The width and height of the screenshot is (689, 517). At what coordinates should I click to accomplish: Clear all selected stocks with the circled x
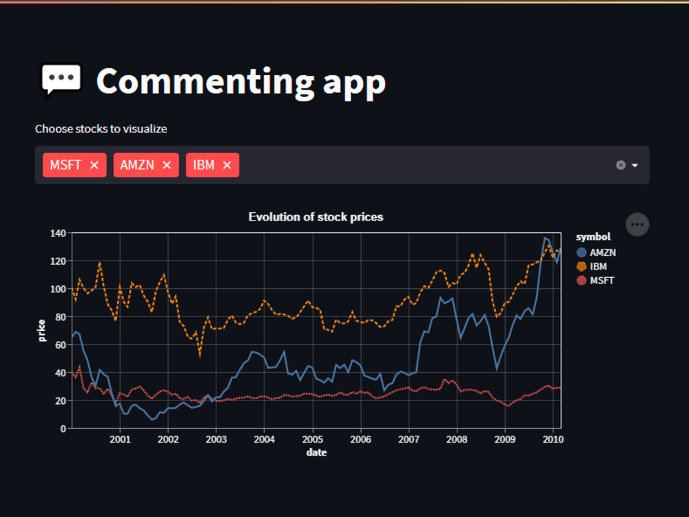[621, 165]
